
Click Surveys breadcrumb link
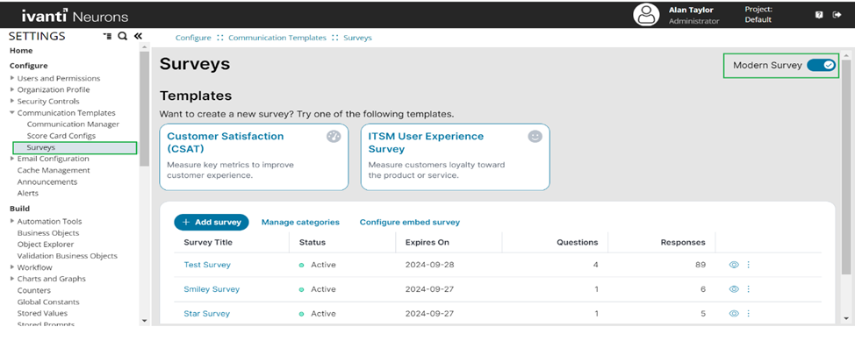pyautogui.click(x=357, y=38)
